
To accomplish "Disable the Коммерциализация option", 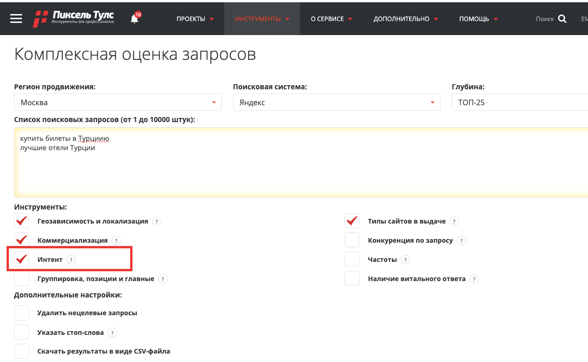I will 22,240.
